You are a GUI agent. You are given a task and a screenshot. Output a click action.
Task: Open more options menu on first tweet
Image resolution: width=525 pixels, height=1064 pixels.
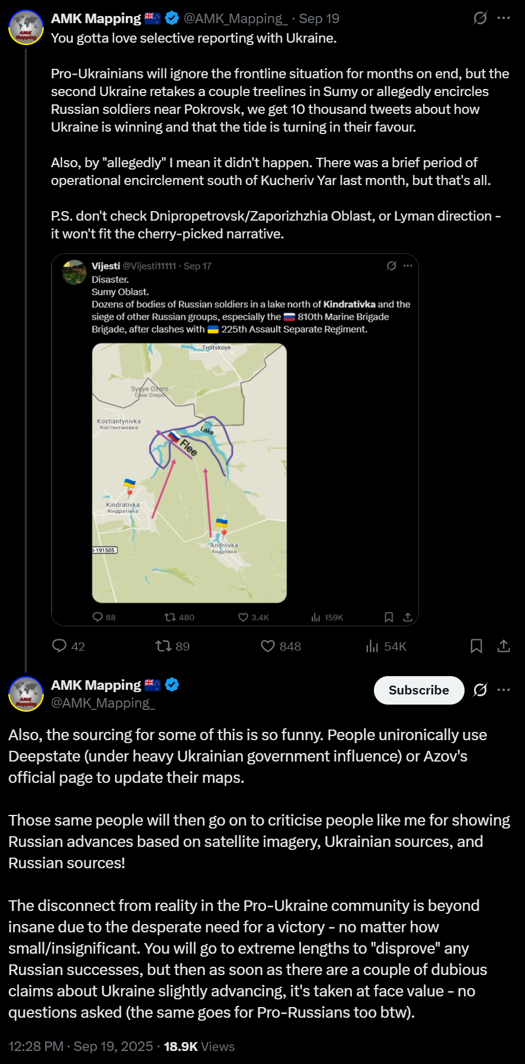[504, 18]
